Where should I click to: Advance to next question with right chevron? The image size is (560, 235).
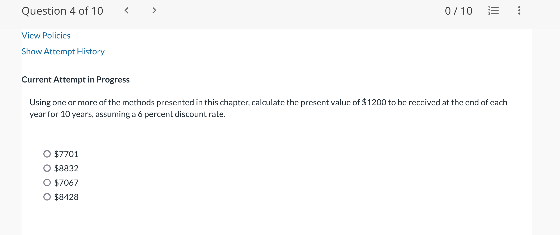tap(154, 11)
